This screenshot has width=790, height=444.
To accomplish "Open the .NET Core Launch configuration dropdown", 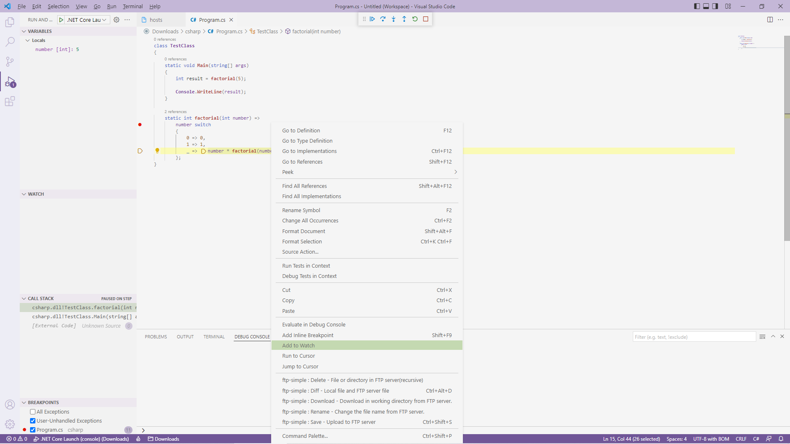I will (87, 20).
